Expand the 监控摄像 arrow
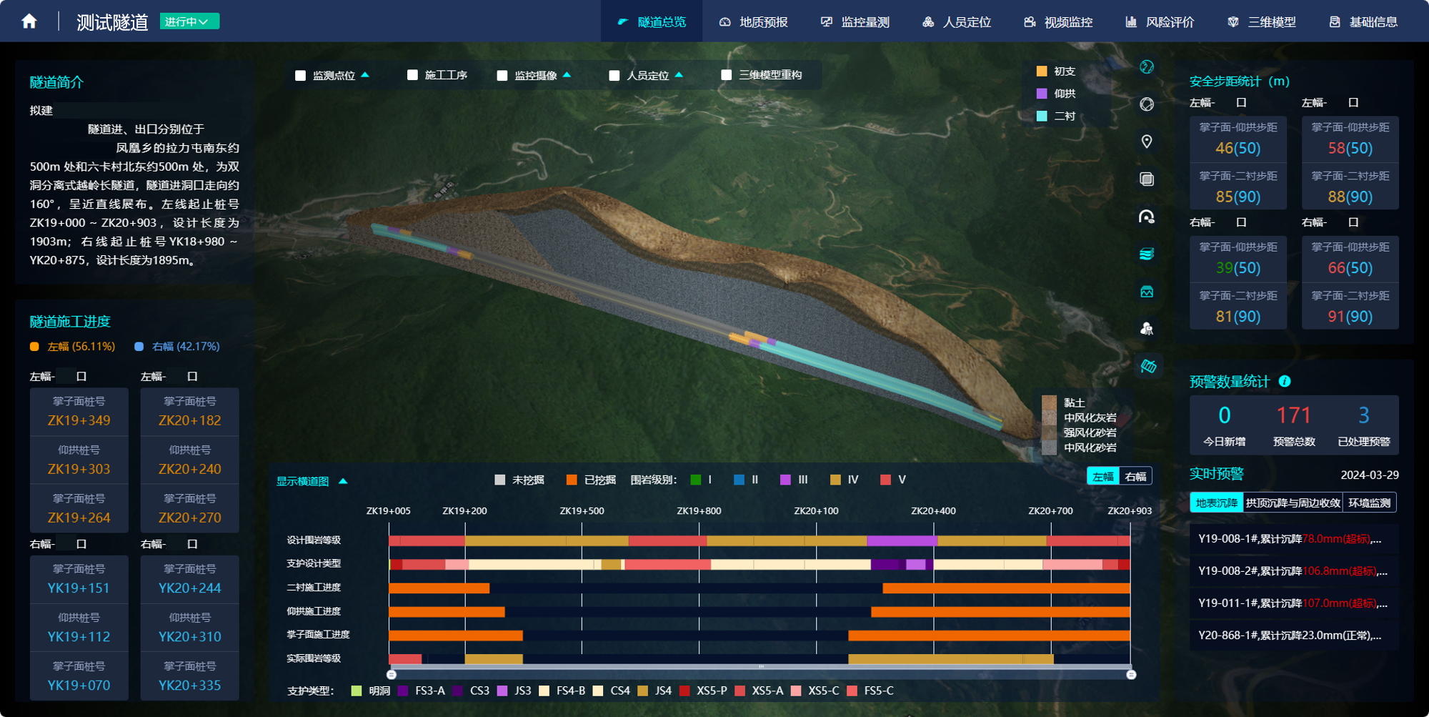This screenshot has width=1429, height=717. 567,75
